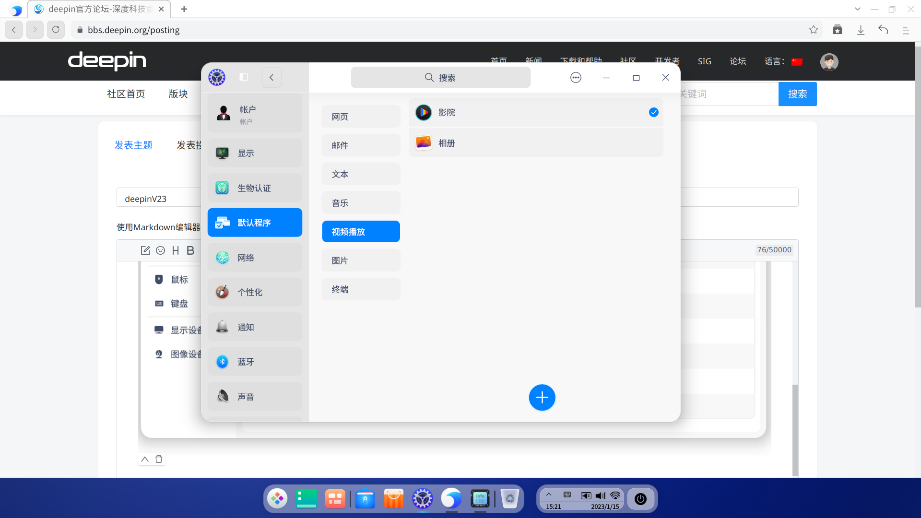Delete content with the trash icon below editor
Image resolution: width=921 pixels, height=518 pixels.
click(159, 459)
